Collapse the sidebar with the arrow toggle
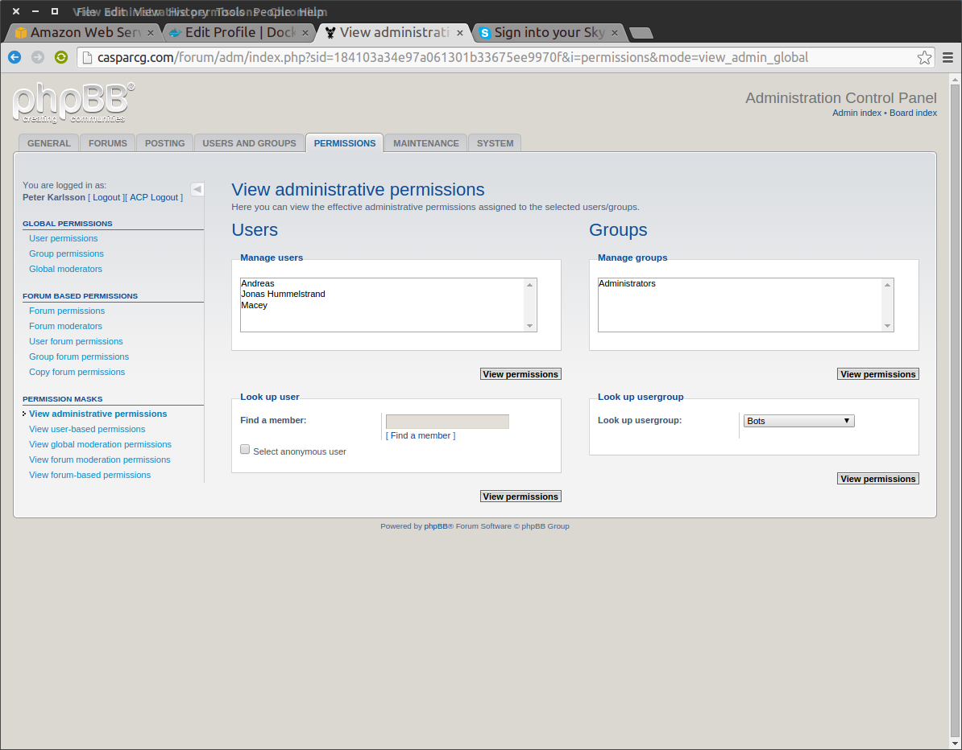This screenshot has height=750, width=962. point(197,189)
